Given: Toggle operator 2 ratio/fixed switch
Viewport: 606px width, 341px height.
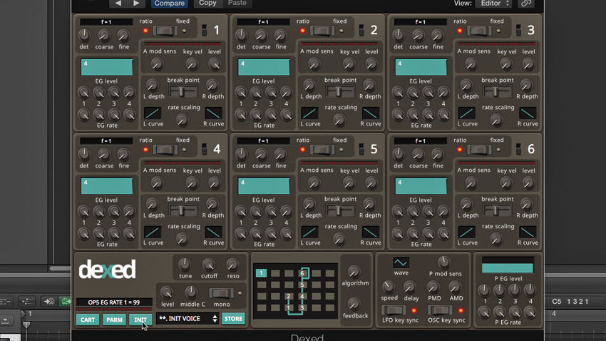Looking at the screenshot, I should (x=322, y=31).
